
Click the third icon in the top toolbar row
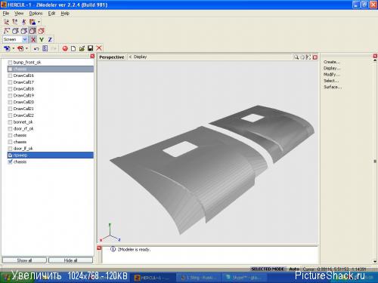tap(23, 22)
